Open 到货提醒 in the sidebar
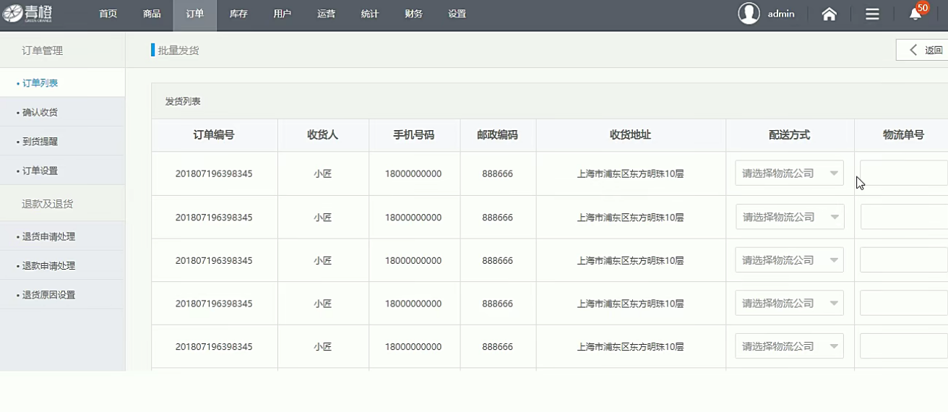This screenshot has height=412, width=948. click(x=62, y=142)
